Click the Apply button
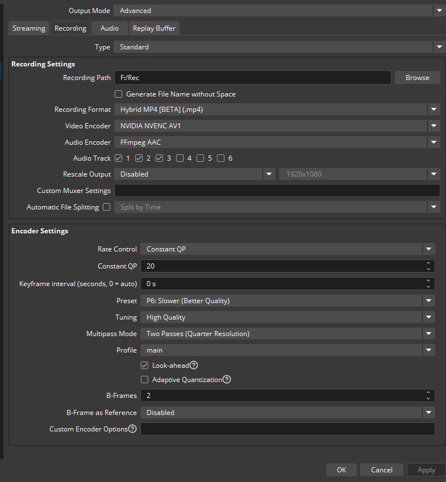Viewport: 446px width, 482px height. [x=426, y=470]
